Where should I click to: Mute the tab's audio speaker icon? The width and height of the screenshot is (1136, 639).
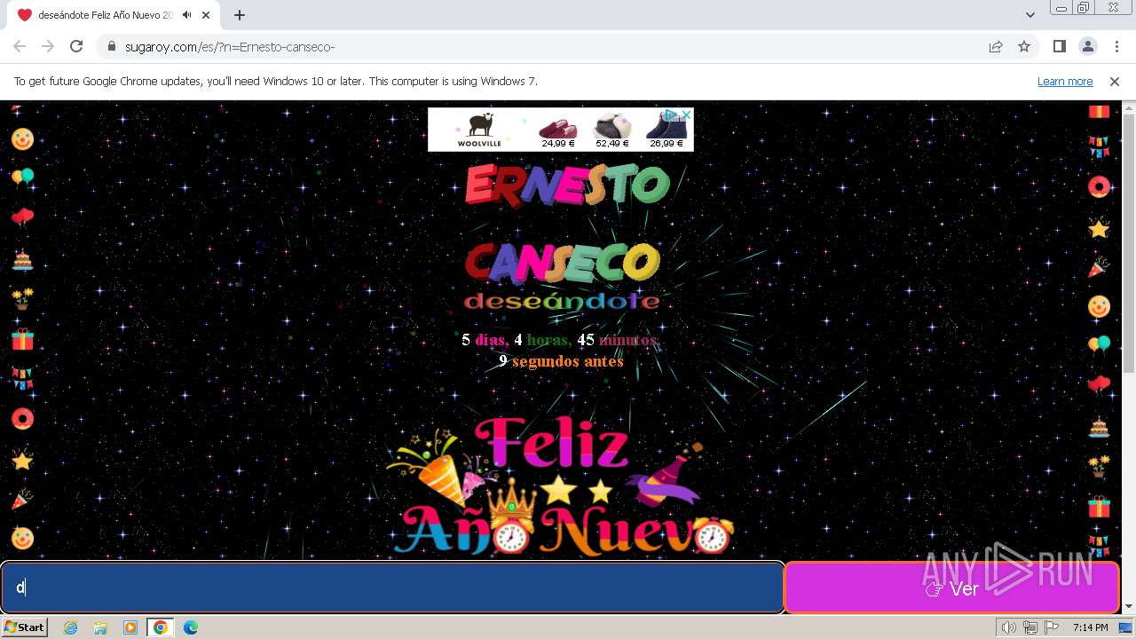pyautogui.click(x=187, y=15)
